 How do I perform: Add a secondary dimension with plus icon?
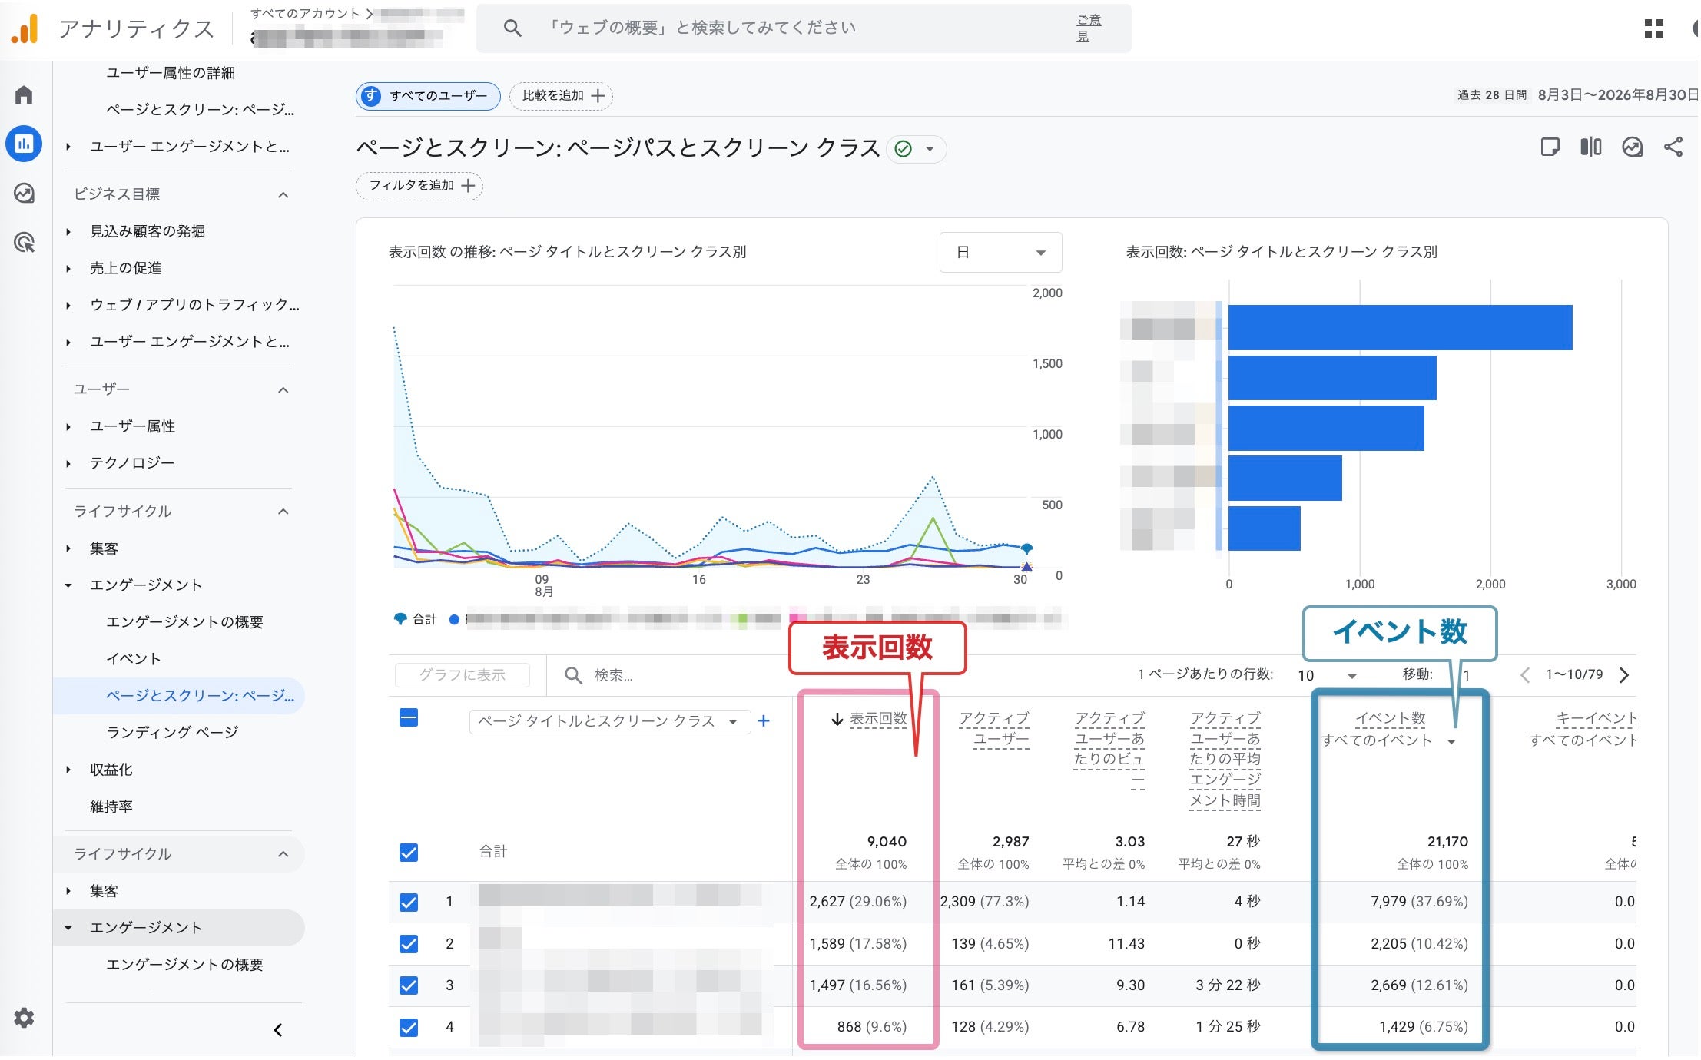point(764,720)
